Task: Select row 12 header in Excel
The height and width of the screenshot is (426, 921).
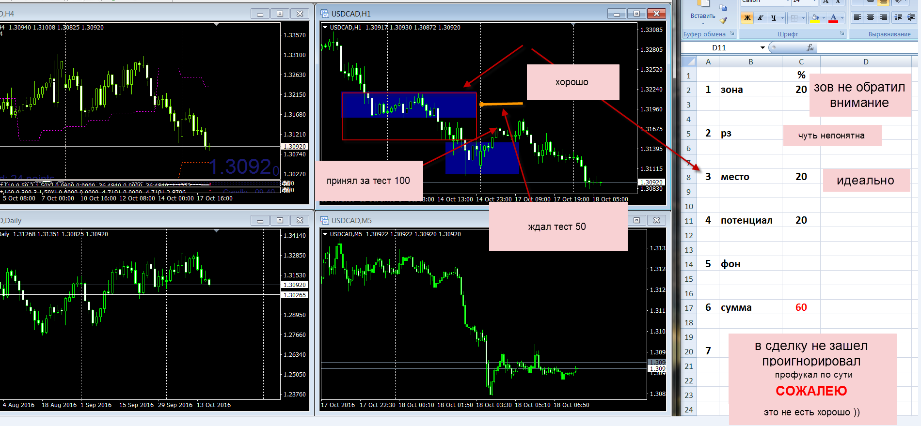Action: [x=689, y=235]
